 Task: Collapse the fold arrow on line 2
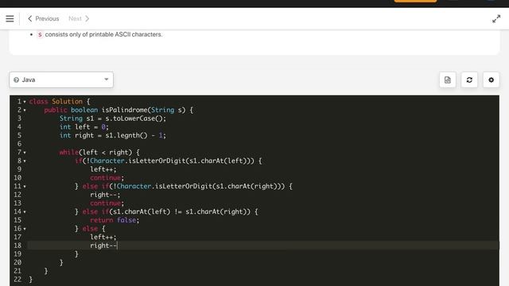point(25,110)
